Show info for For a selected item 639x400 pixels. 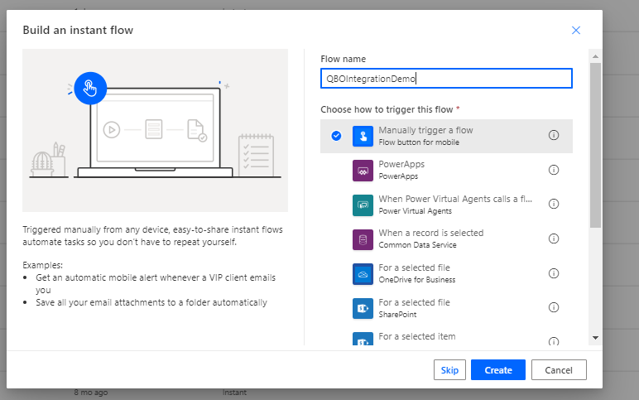[554, 341]
